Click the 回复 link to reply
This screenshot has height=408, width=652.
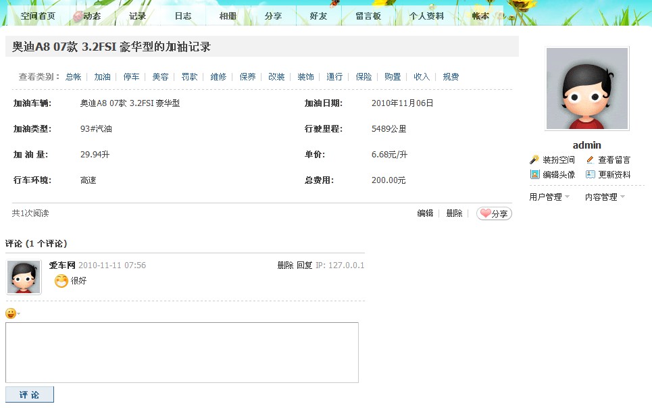[305, 265]
